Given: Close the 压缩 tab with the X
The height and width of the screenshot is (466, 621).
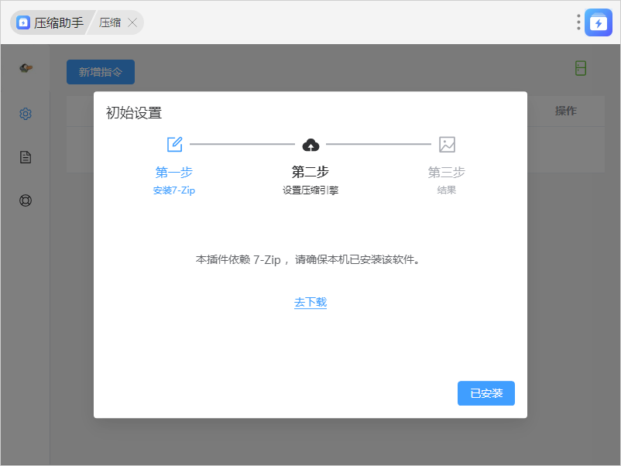Looking at the screenshot, I should point(132,23).
